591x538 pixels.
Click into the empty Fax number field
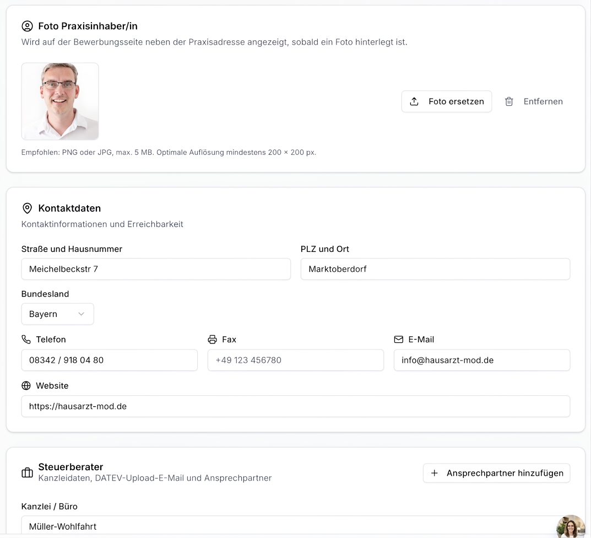click(296, 360)
